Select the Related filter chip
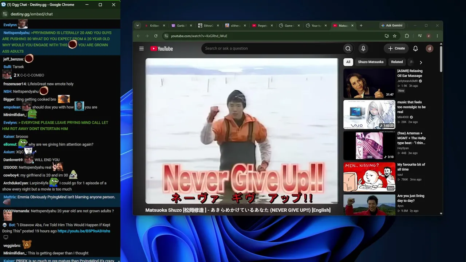The image size is (466, 262). (x=397, y=62)
